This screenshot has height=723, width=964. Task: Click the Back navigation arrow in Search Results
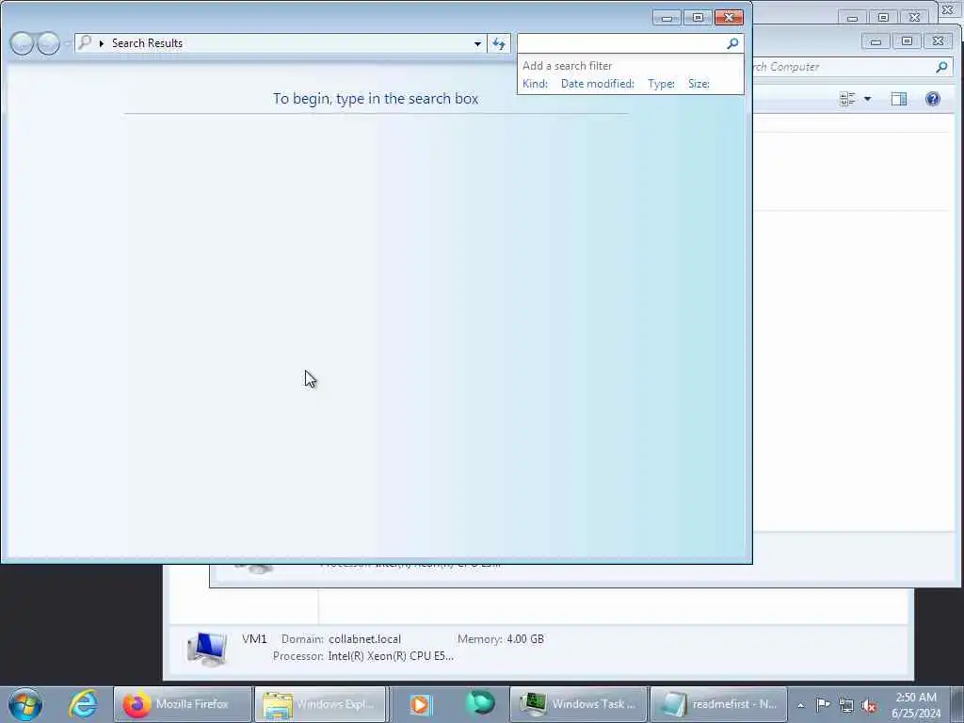coord(23,43)
